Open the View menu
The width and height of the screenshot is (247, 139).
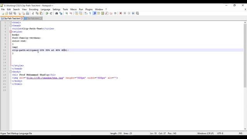[x=24, y=9]
